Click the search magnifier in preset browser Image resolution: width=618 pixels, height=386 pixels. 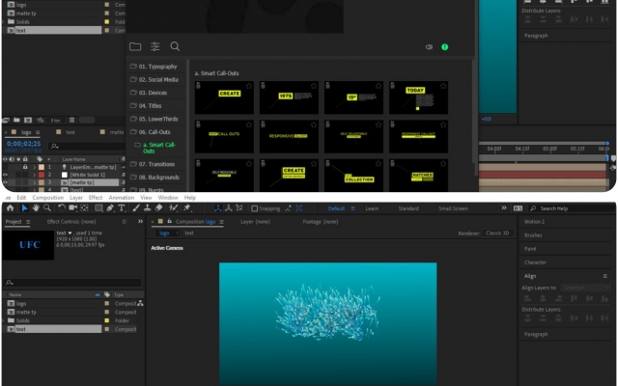click(x=175, y=46)
